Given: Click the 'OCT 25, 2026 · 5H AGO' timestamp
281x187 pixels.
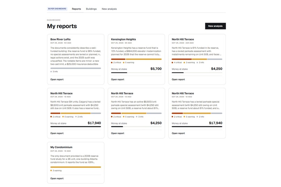Looking at the screenshot, I should tap(61, 43).
